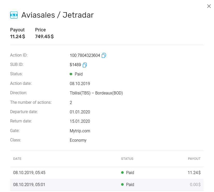
Task: Select the departure date 01.01.2020
Action: click(x=80, y=112)
